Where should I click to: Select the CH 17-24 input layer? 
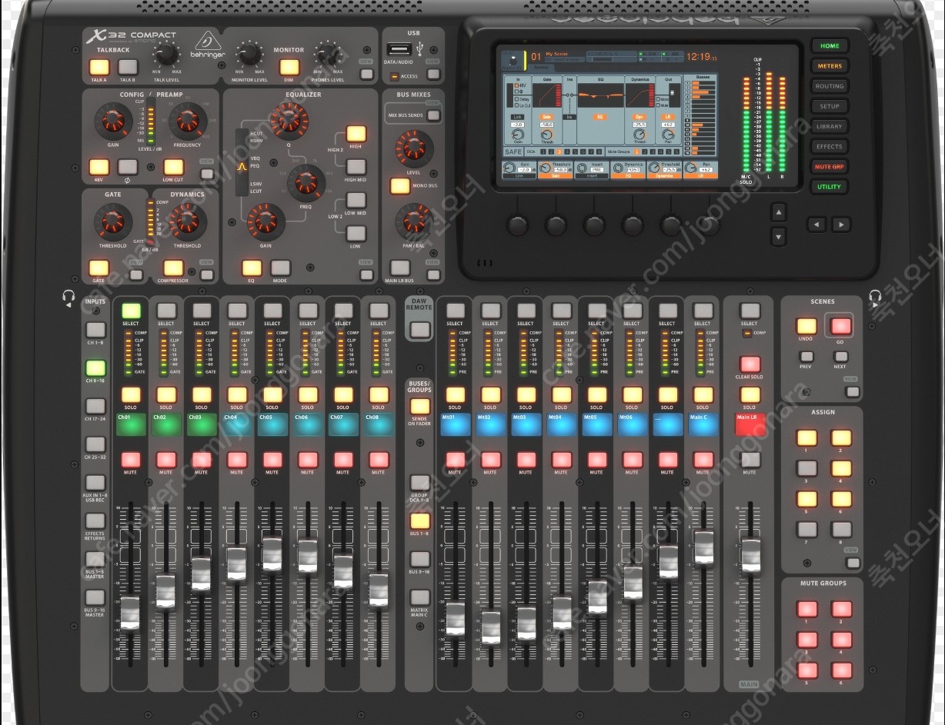[x=95, y=407]
